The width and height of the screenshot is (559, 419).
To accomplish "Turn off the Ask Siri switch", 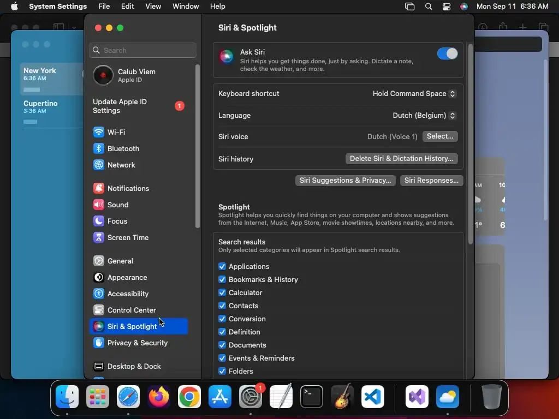I will pyautogui.click(x=448, y=54).
